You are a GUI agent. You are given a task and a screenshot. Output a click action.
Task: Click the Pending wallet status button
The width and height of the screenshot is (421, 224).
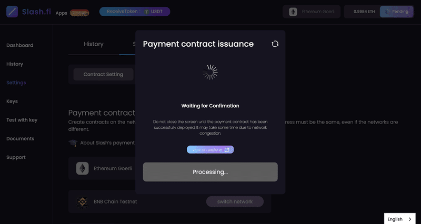click(397, 12)
